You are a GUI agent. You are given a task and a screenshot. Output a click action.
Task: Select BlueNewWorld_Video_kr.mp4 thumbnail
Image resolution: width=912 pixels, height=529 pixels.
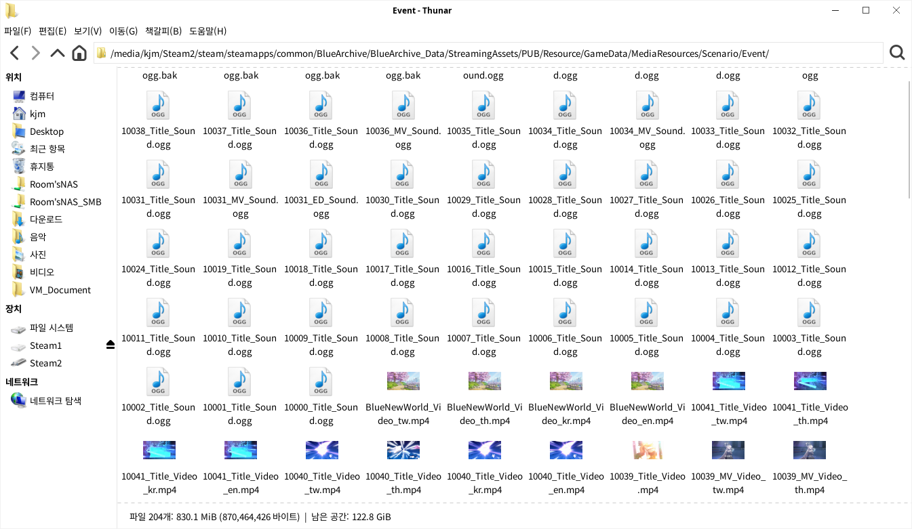(x=566, y=381)
